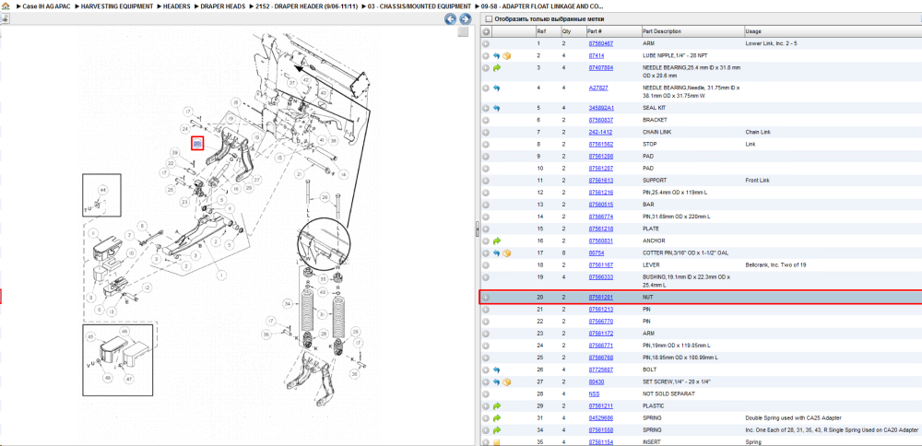The height and width of the screenshot is (446, 922).
Task: Click the 'BAR' description cell
Action: point(647,205)
